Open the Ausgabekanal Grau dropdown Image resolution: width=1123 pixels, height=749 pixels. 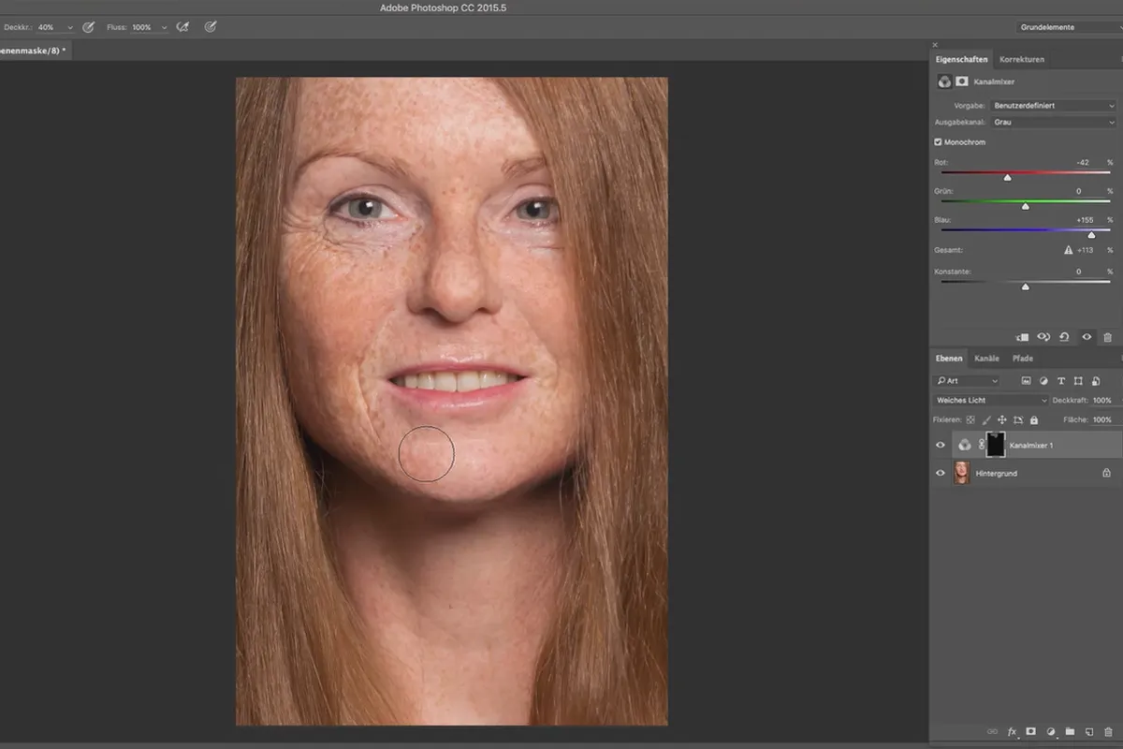[1053, 122]
